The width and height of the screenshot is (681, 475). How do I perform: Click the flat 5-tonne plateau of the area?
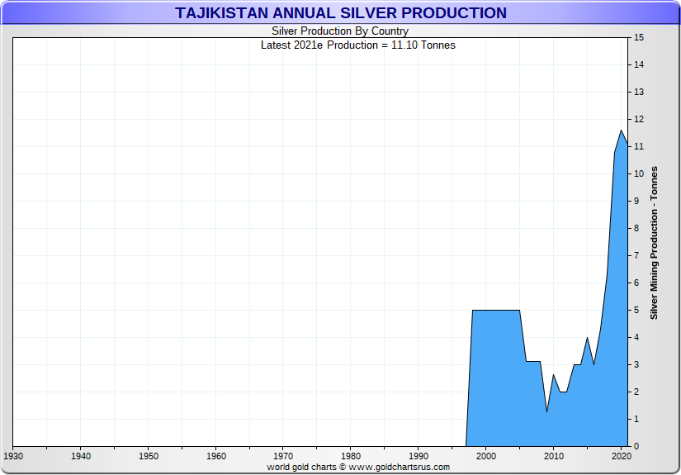(x=495, y=311)
